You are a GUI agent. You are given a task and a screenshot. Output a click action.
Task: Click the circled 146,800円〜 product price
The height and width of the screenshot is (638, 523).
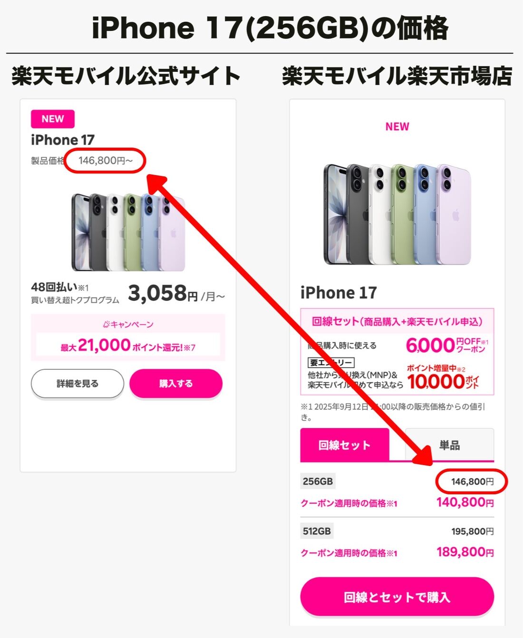[x=105, y=161]
